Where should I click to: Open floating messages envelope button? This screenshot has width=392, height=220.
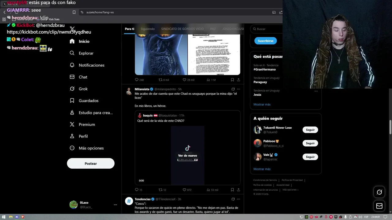pos(379,206)
